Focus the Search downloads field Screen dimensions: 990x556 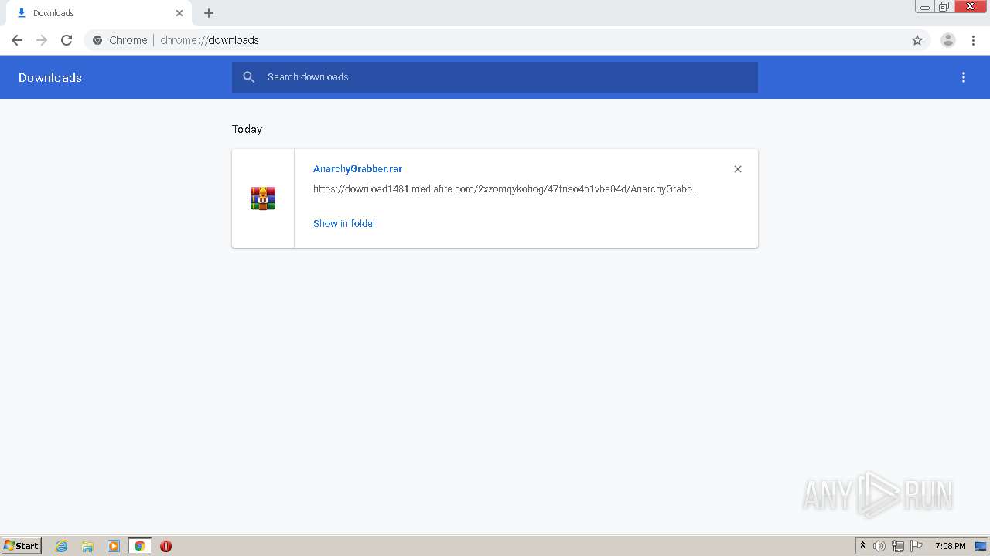495,77
